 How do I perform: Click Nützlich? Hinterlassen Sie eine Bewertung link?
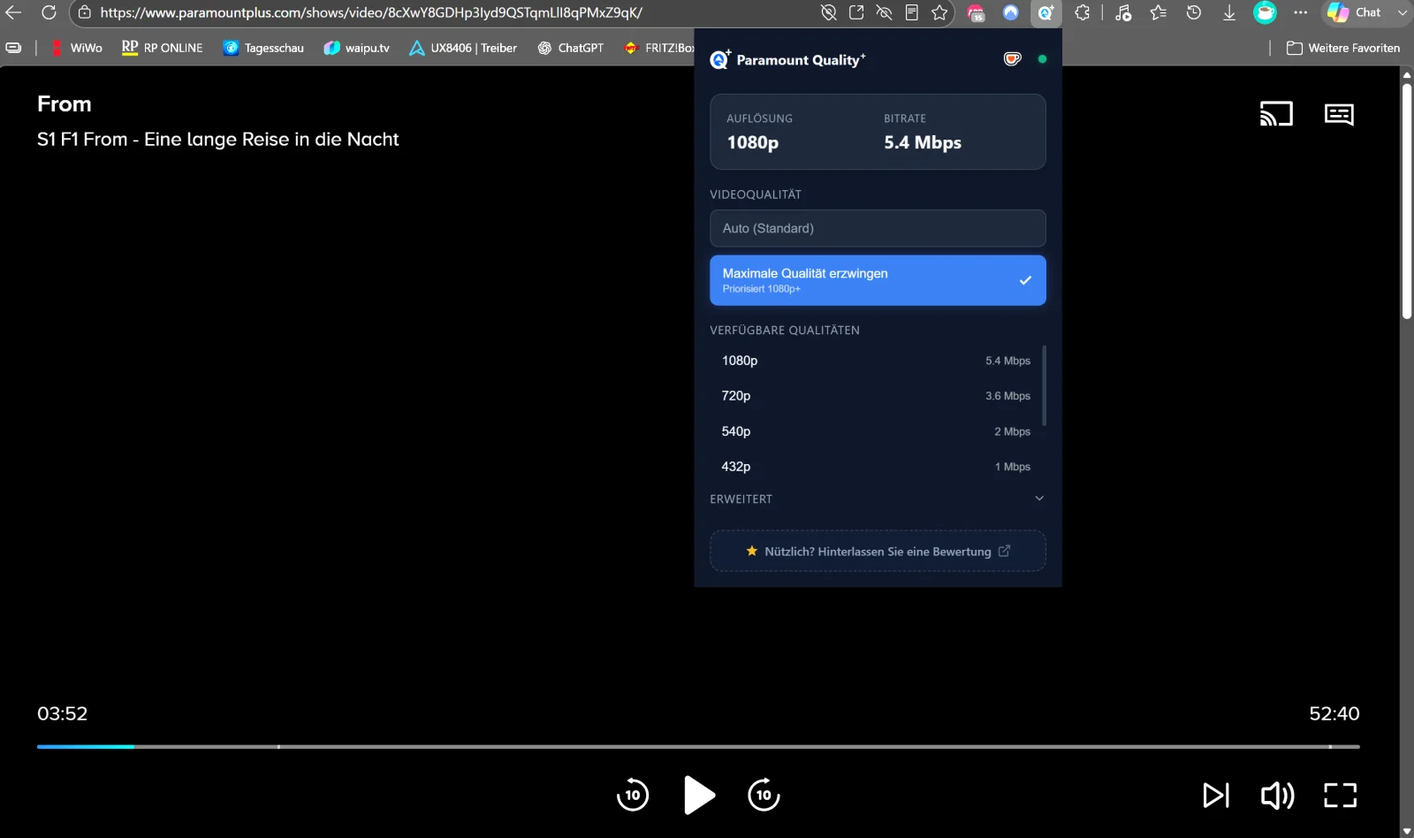878,551
